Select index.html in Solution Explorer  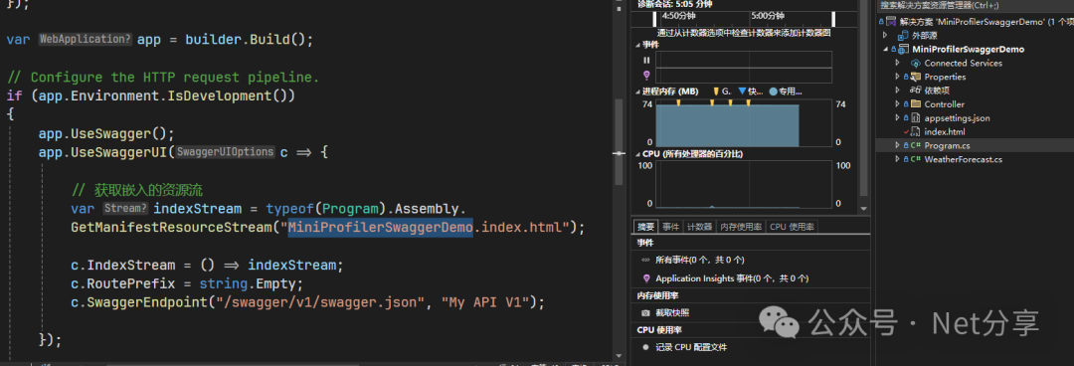(945, 131)
